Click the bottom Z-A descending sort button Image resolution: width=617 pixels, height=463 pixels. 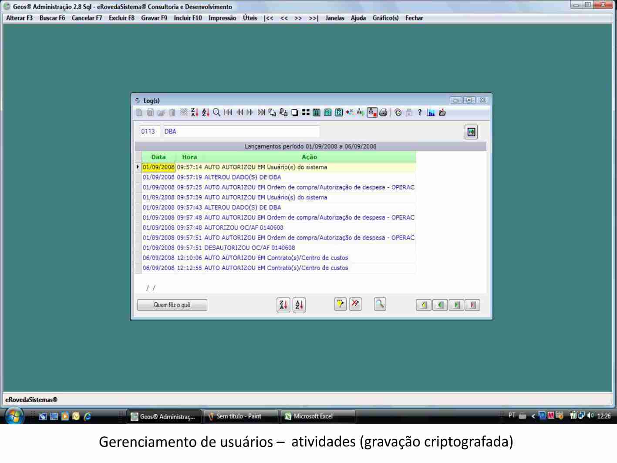coord(283,305)
